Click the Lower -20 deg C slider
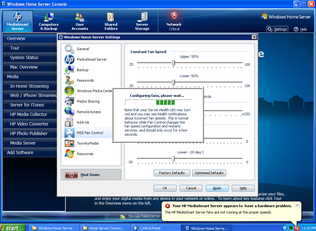 pos(173,159)
